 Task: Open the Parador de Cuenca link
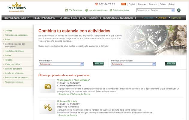[68, 115]
